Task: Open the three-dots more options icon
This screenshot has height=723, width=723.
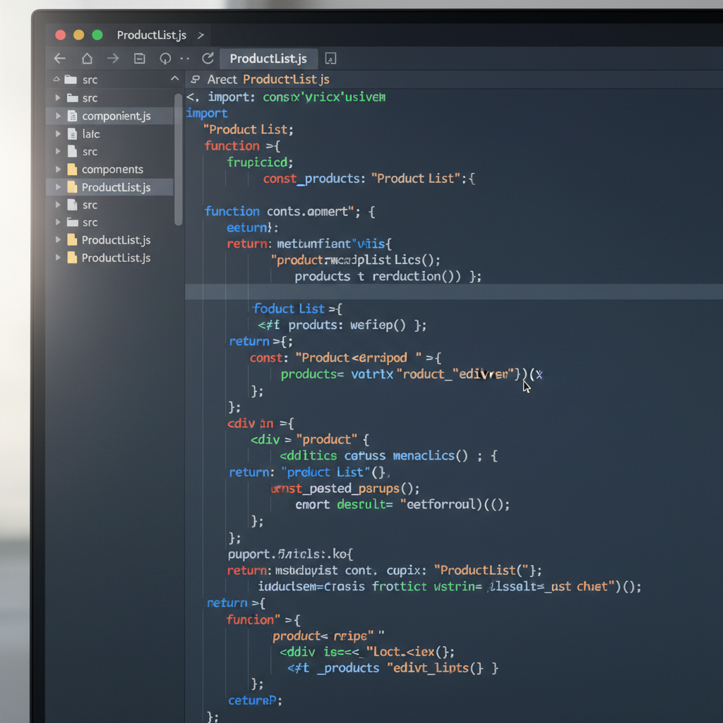Action: click(185, 59)
